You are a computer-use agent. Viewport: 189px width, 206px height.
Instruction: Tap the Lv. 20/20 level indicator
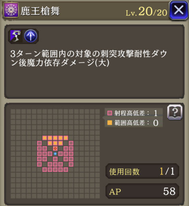pyautogui.click(x=146, y=12)
